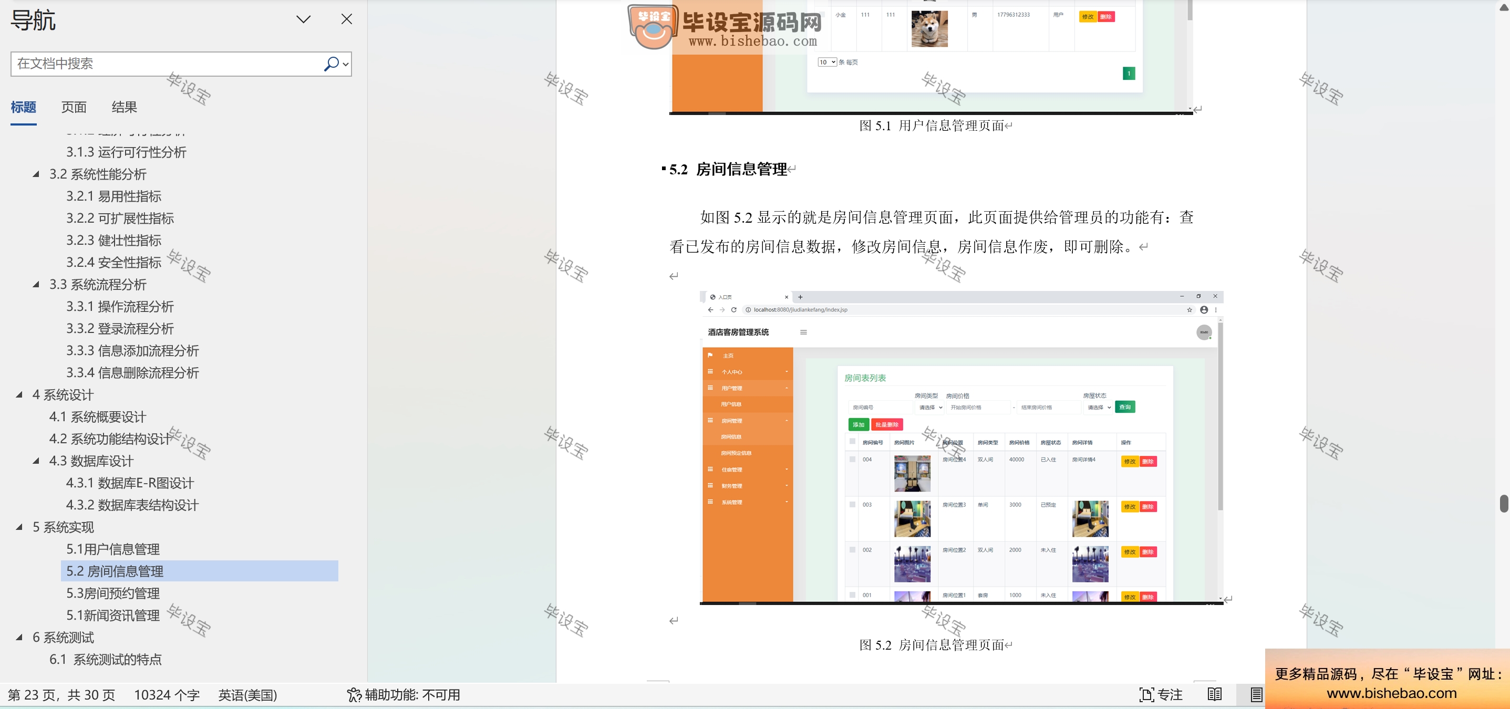Switch to Read Mode view icon
The image size is (1510, 709).
[x=1215, y=695]
